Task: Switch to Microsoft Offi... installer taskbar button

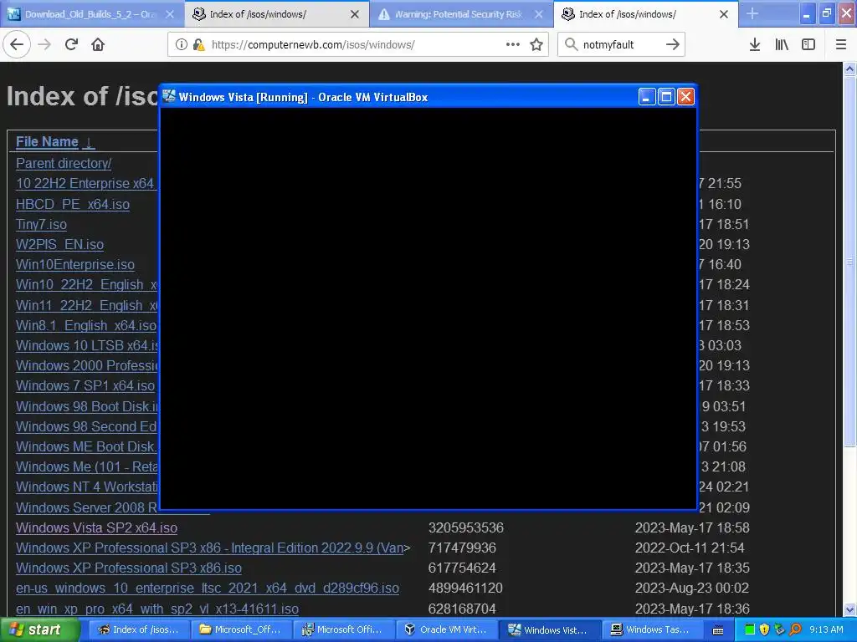Action: pyautogui.click(x=344, y=630)
